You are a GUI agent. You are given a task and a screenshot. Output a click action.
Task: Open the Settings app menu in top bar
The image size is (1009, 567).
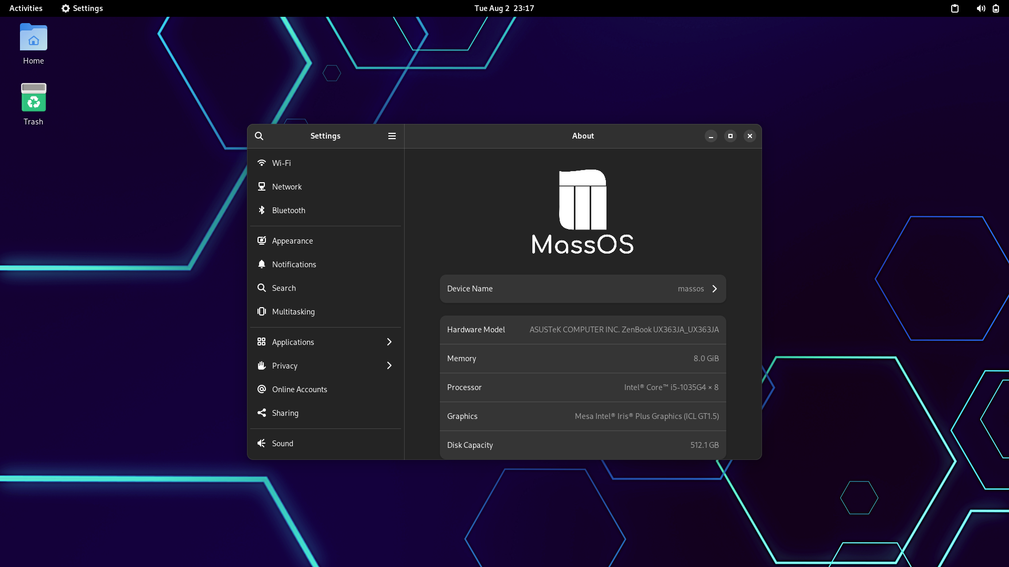[82, 8]
